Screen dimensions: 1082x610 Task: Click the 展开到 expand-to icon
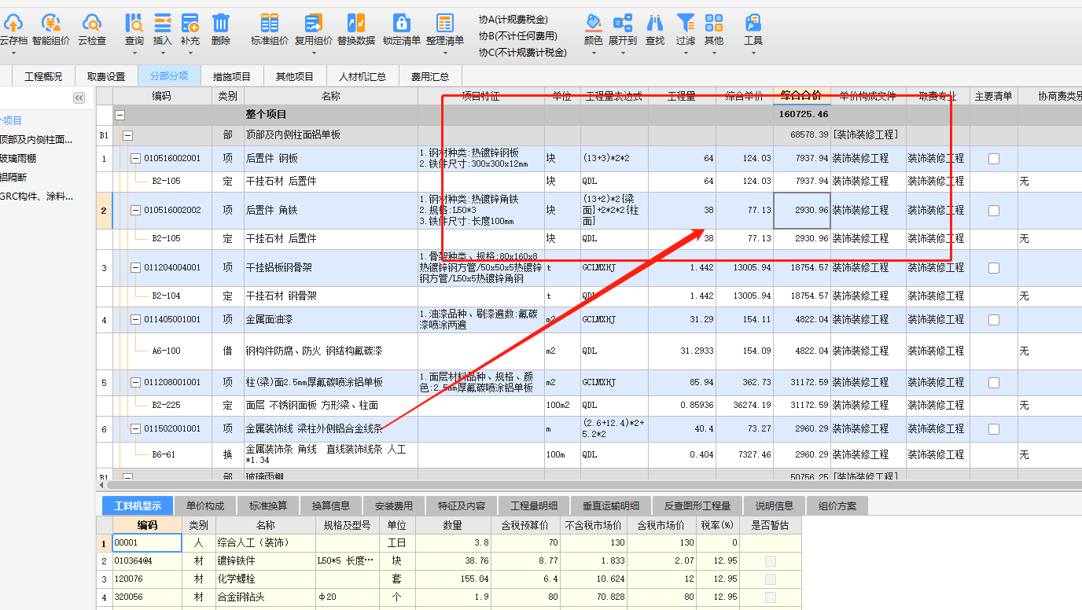[623, 23]
